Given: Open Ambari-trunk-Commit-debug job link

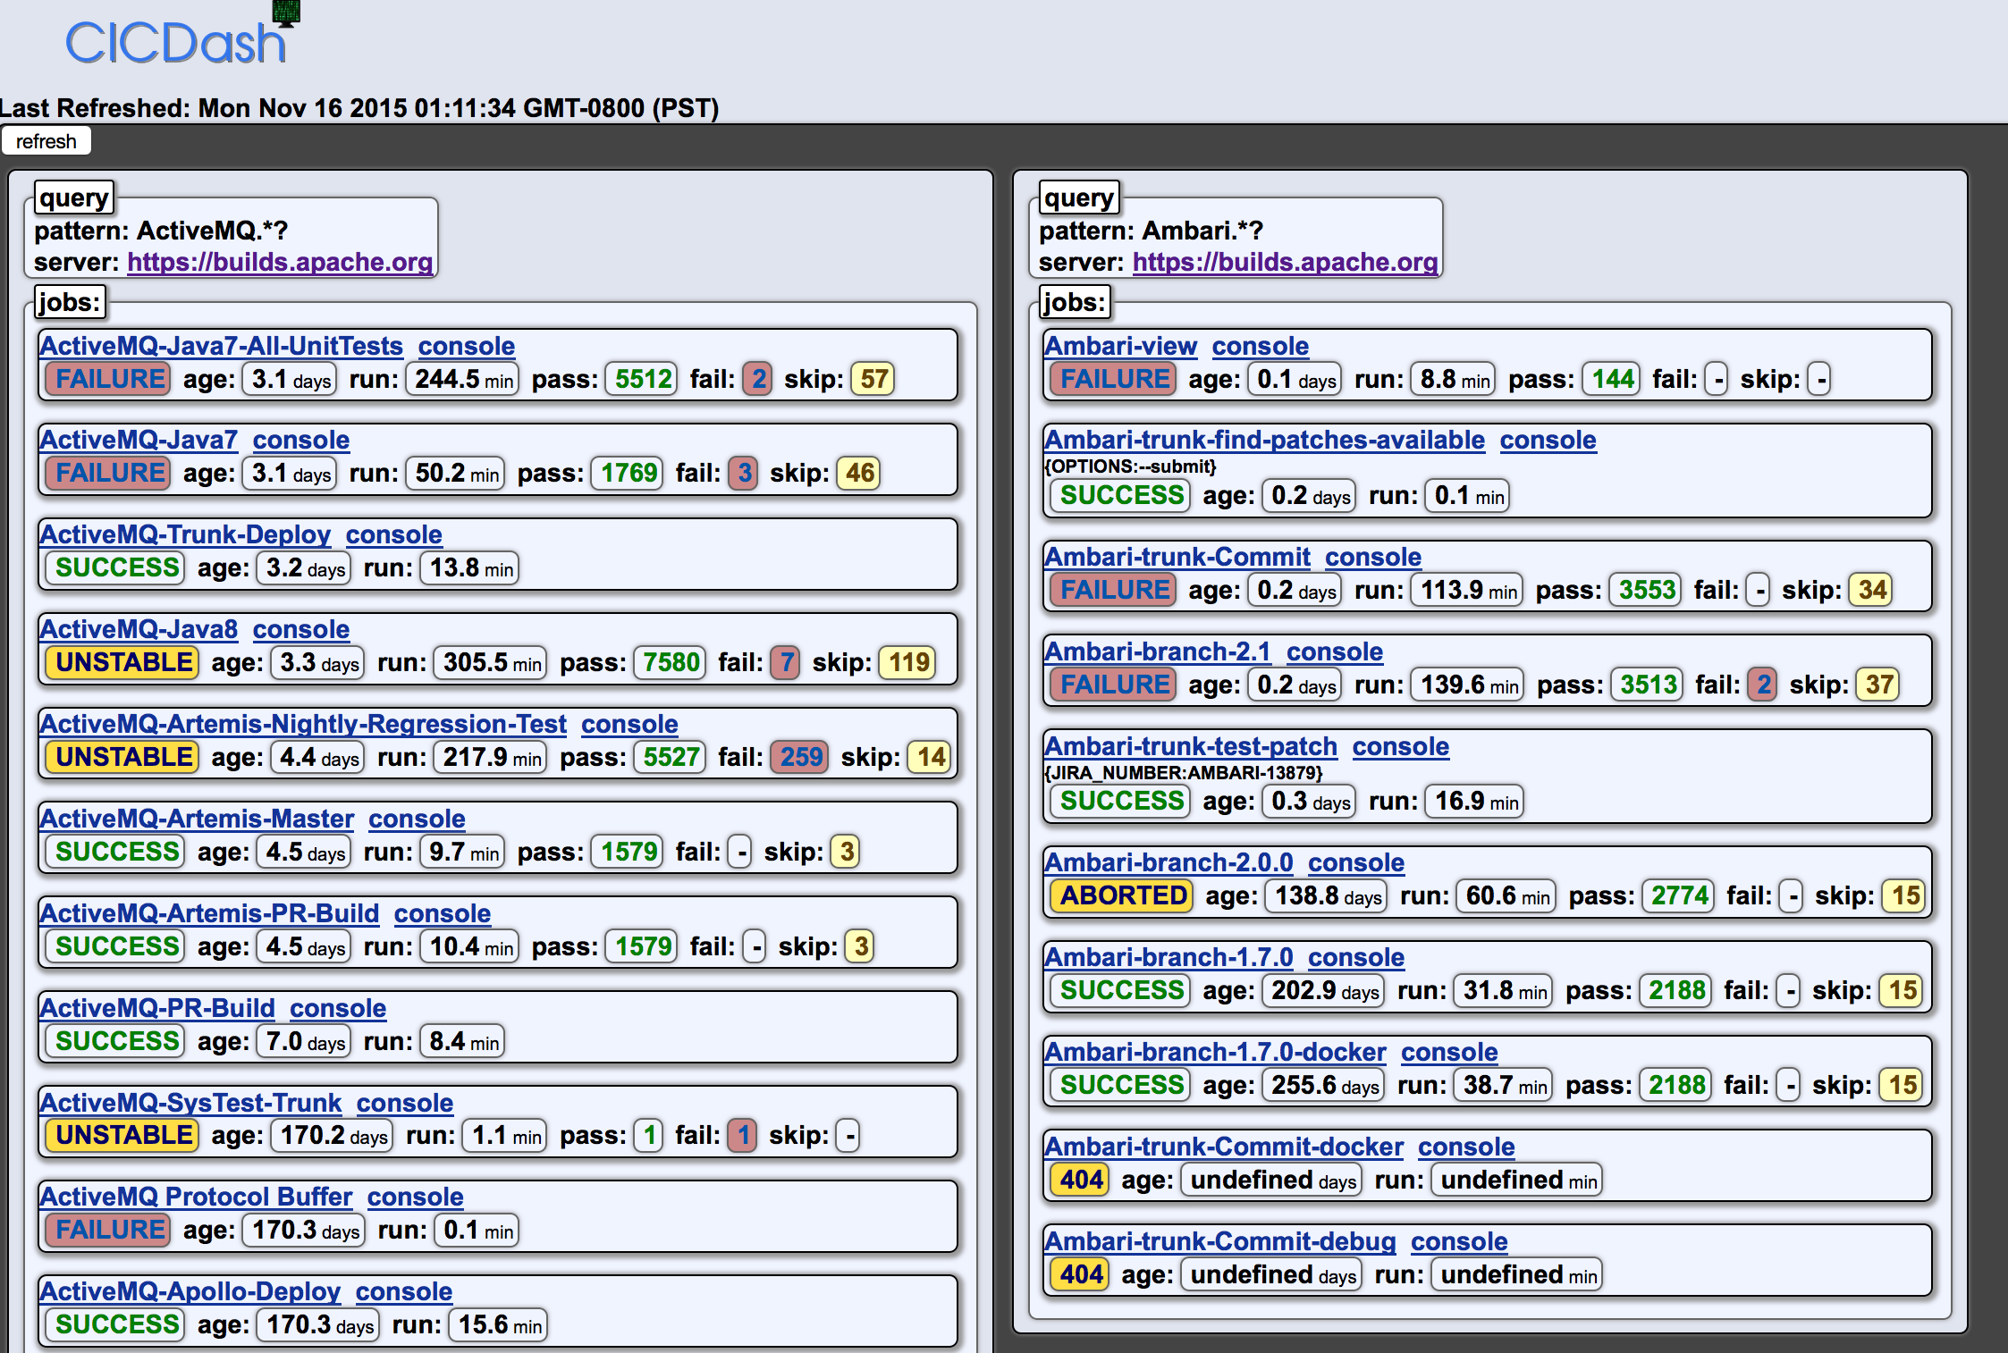Looking at the screenshot, I should [1220, 1241].
